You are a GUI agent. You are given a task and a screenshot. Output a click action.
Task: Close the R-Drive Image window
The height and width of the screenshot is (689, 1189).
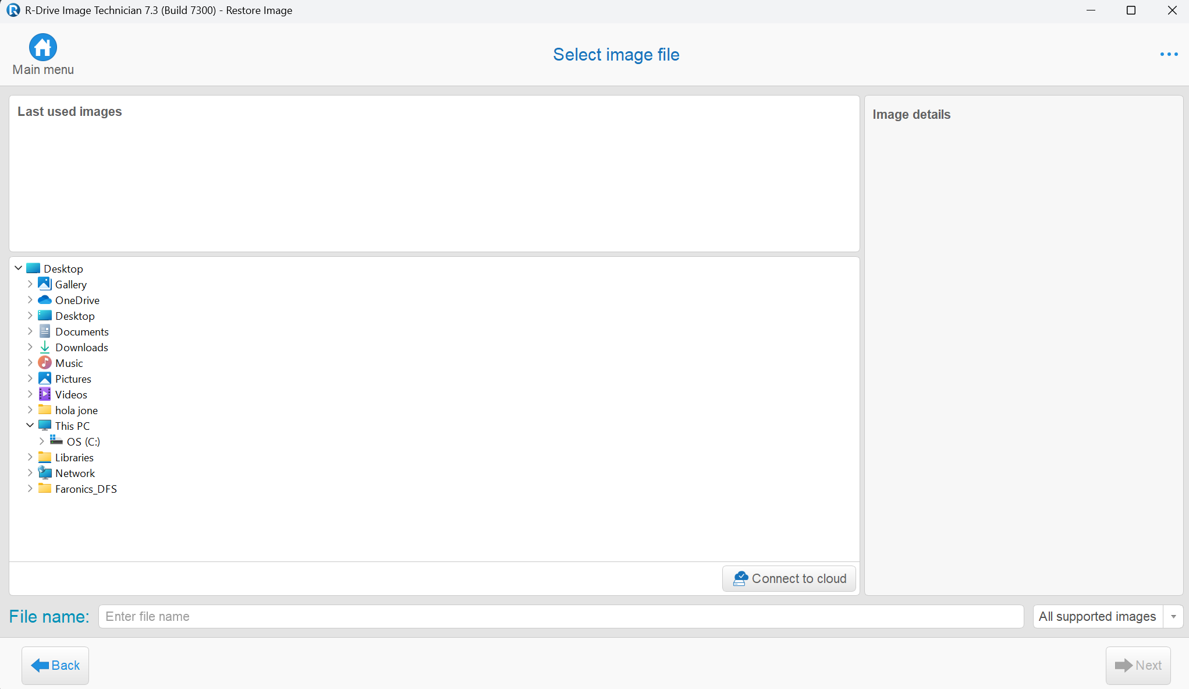pos(1172,10)
